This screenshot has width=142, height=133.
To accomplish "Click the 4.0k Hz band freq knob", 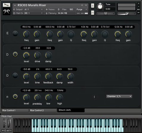I will pos(84,34).
